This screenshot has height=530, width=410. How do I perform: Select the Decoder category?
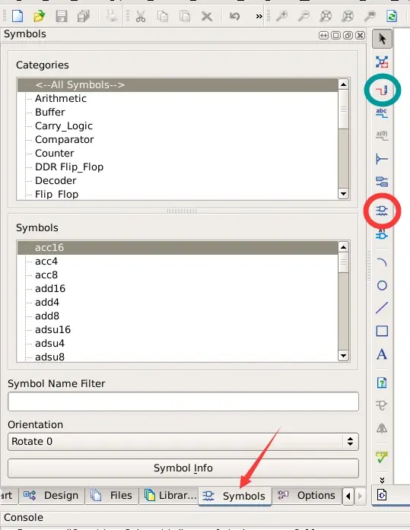pyautogui.click(x=56, y=180)
